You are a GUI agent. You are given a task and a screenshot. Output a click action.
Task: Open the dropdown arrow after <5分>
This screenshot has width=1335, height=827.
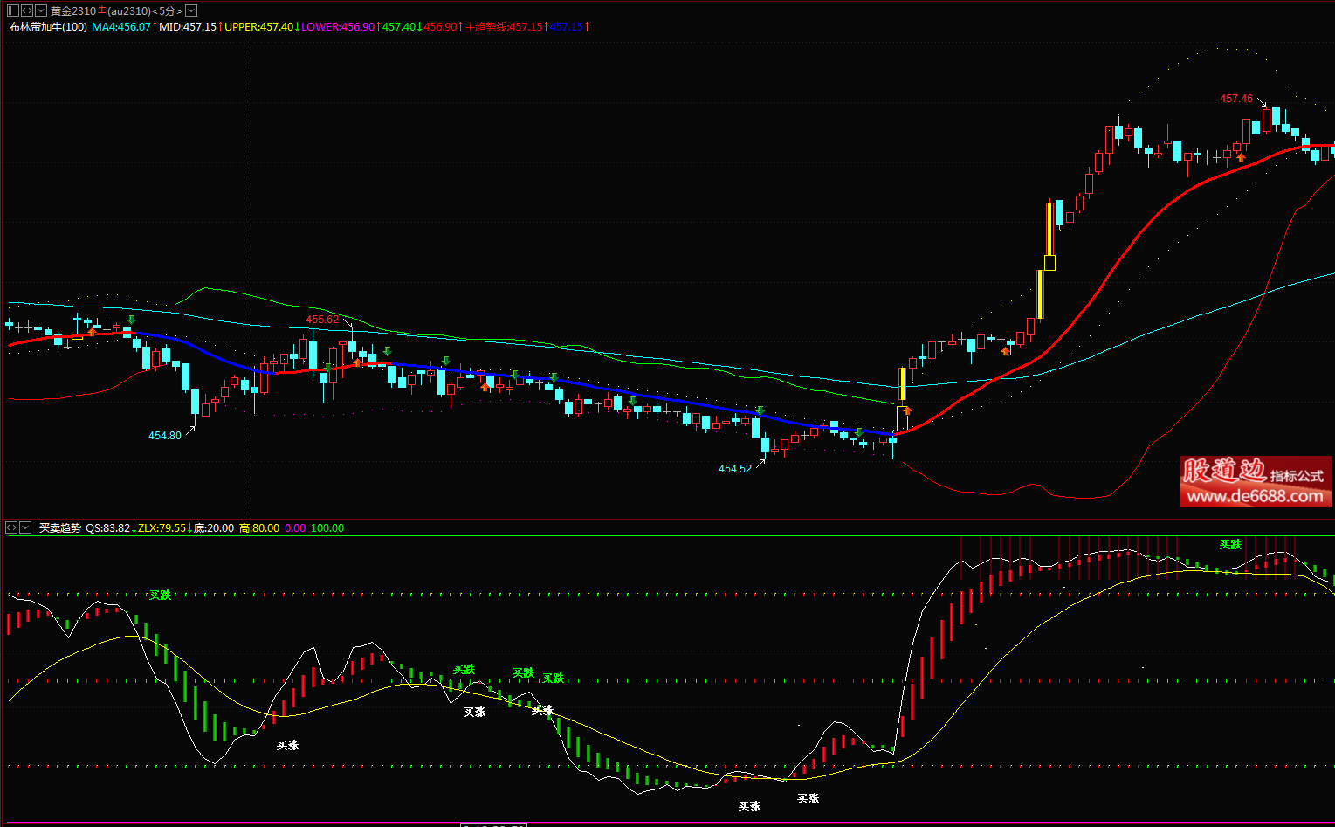(x=191, y=10)
